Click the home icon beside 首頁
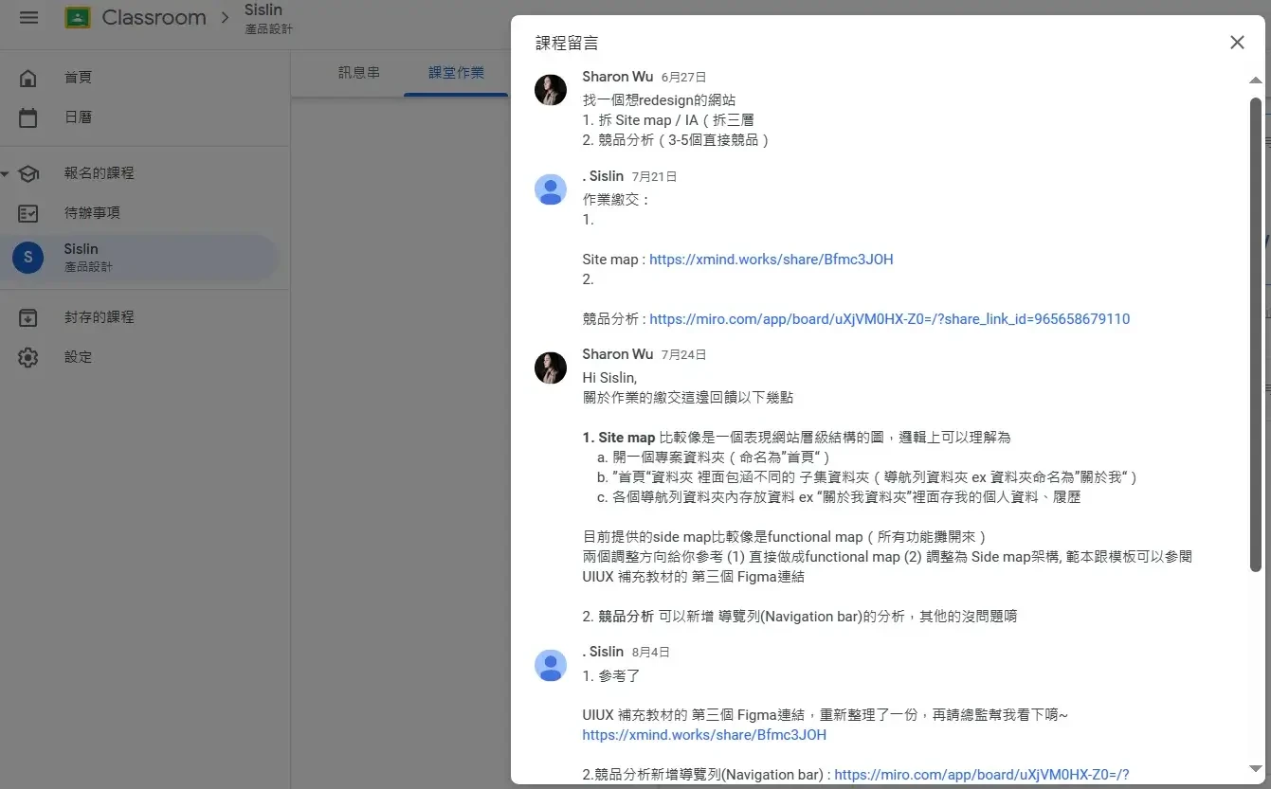 [28, 78]
